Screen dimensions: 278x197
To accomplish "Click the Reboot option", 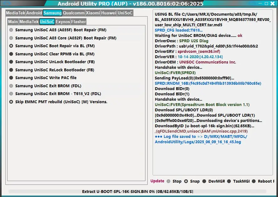I will (263, 181).
